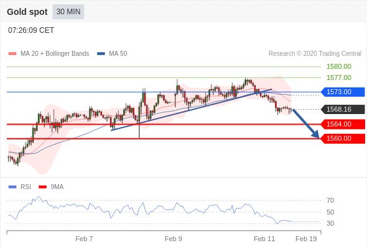Click the 1580.00 green resistance label
Viewport: 367px width, 248px height.
pyautogui.click(x=339, y=66)
